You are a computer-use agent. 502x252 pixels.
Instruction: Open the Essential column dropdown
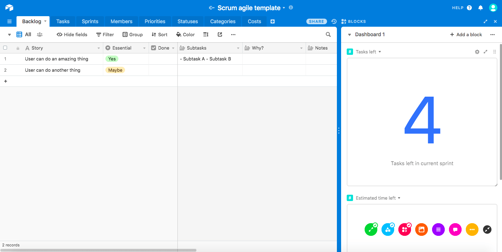(x=144, y=48)
